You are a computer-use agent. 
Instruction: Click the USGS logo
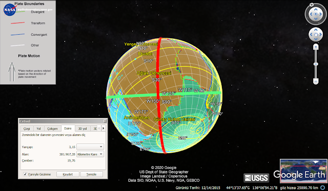click(x=256, y=178)
